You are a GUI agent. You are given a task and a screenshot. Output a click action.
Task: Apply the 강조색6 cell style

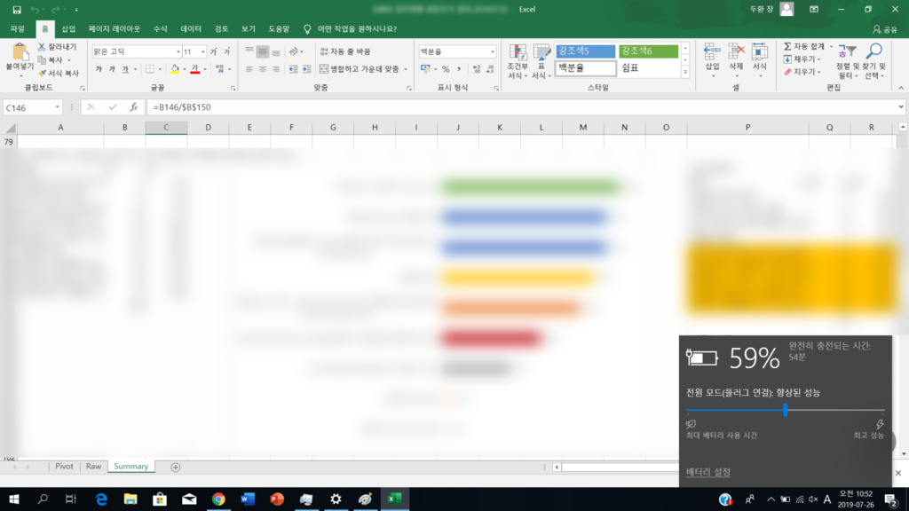pos(648,51)
